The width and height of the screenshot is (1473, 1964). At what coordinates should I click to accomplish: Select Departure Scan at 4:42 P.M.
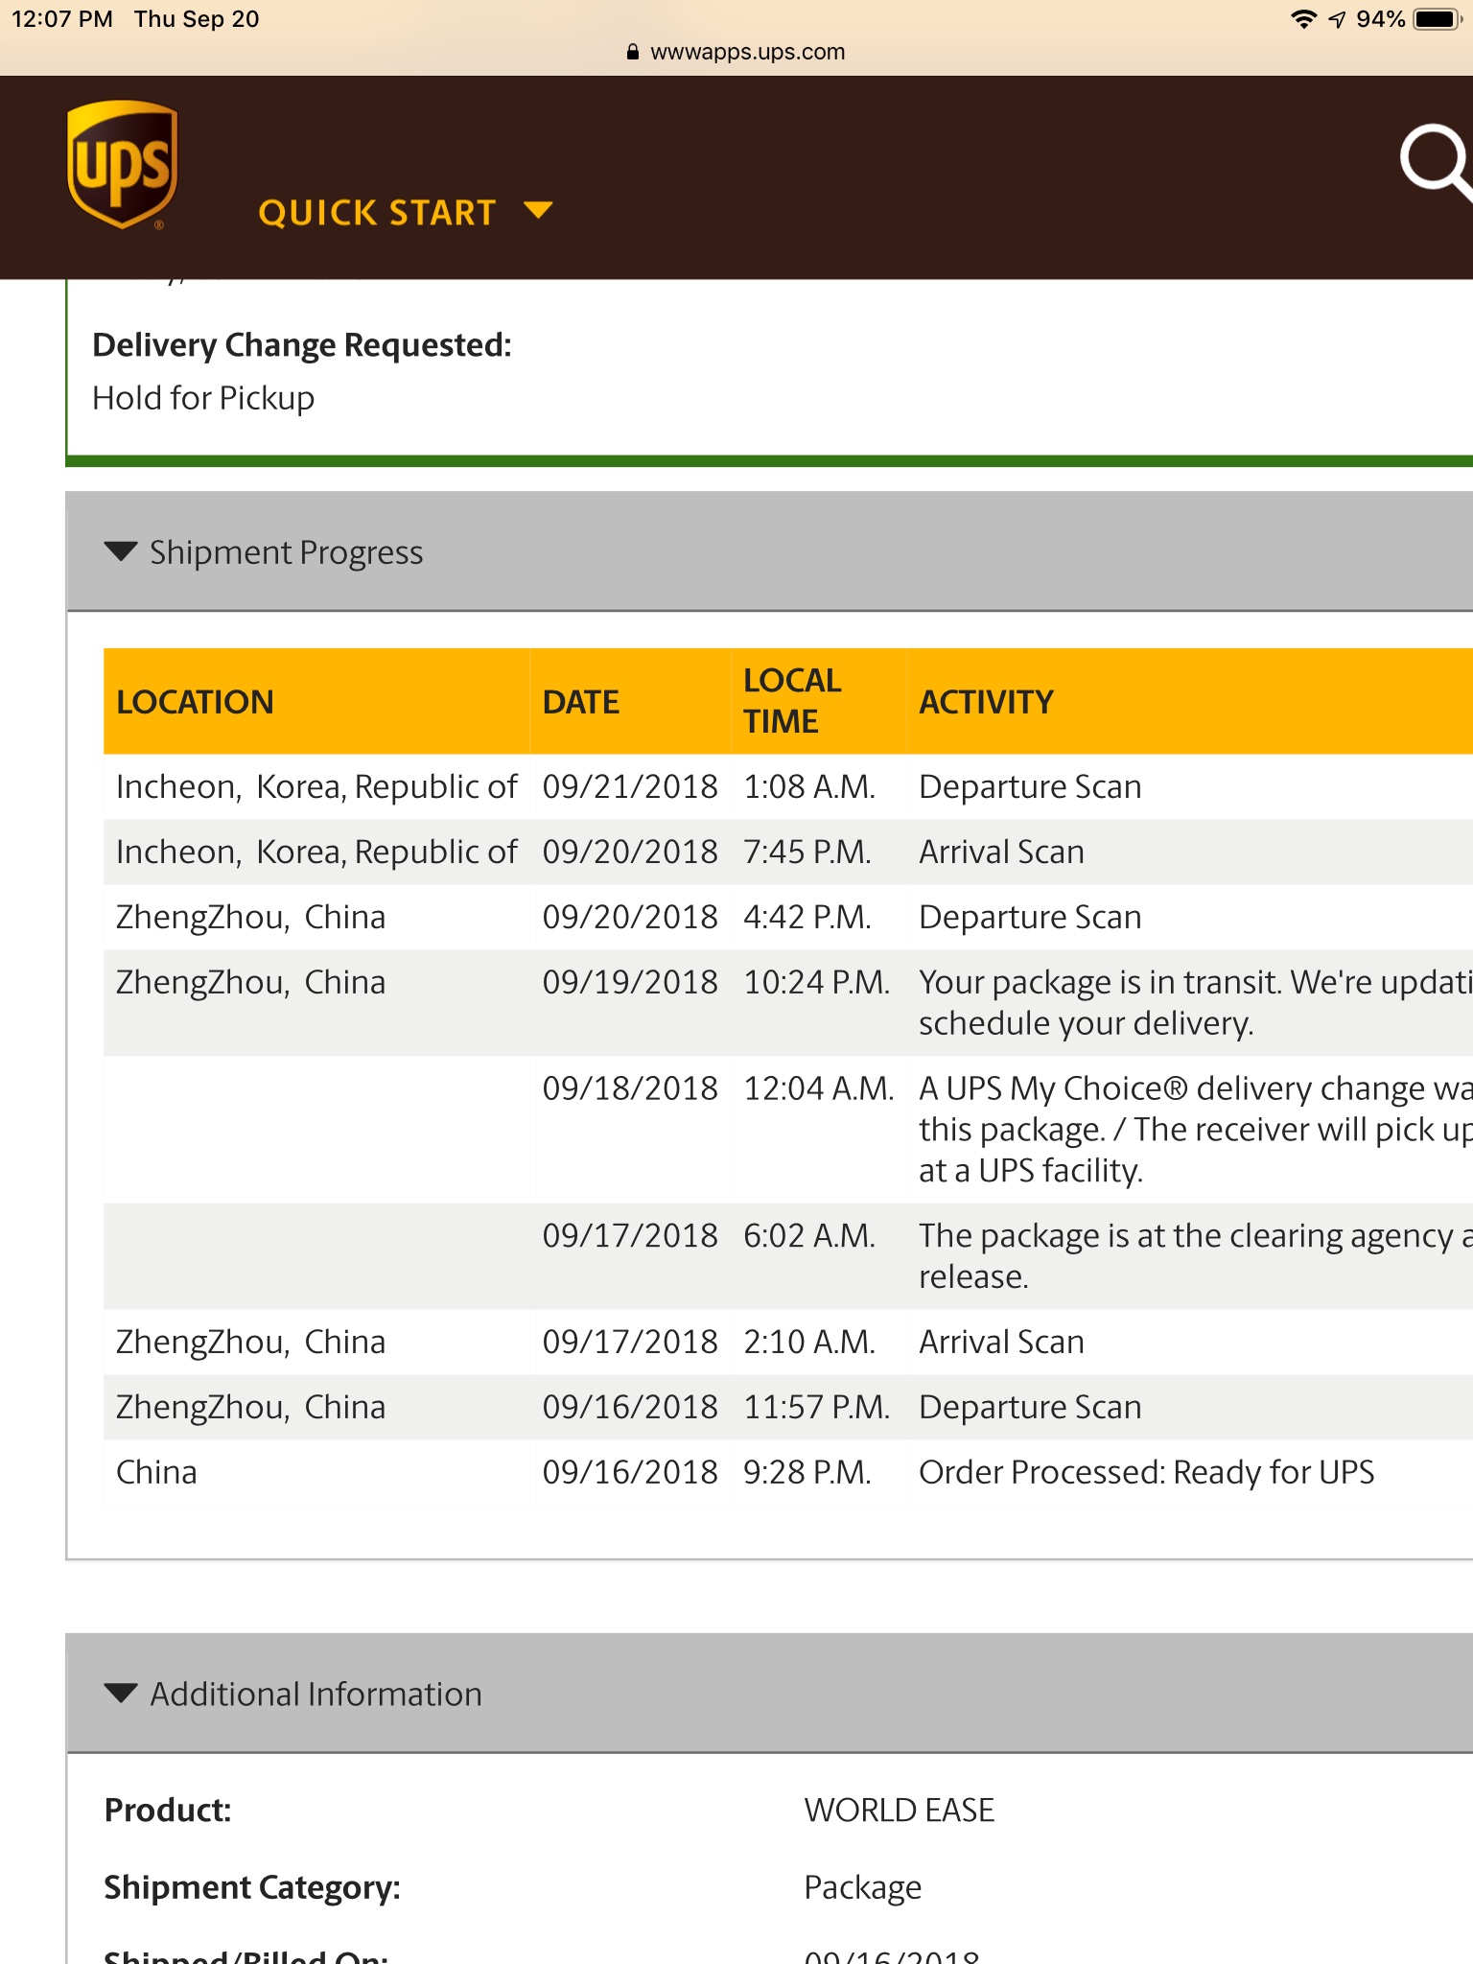(1030, 918)
